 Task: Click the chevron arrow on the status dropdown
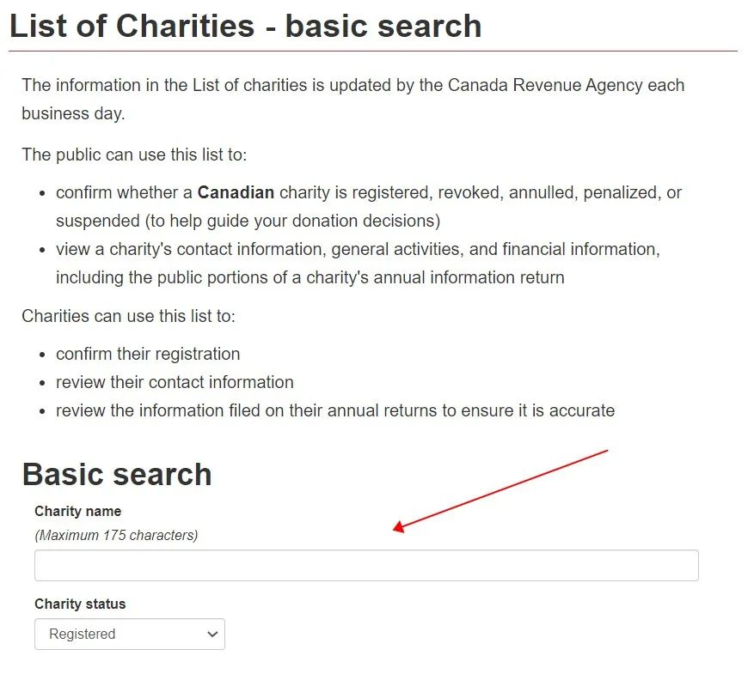pyautogui.click(x=212, y=635)
